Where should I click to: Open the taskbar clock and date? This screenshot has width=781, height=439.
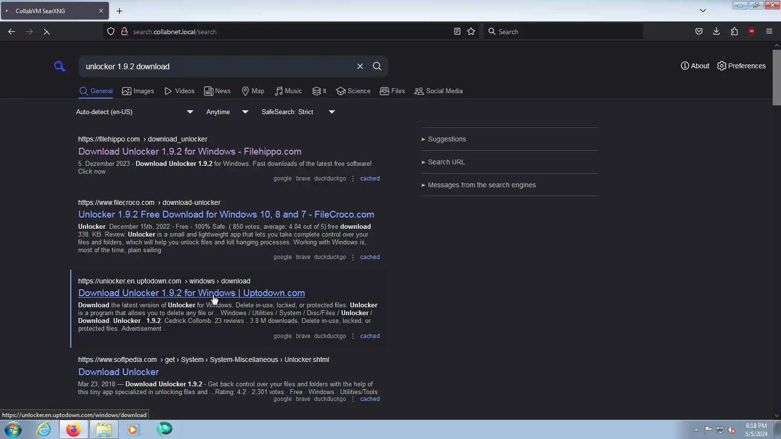pos(756,430)
